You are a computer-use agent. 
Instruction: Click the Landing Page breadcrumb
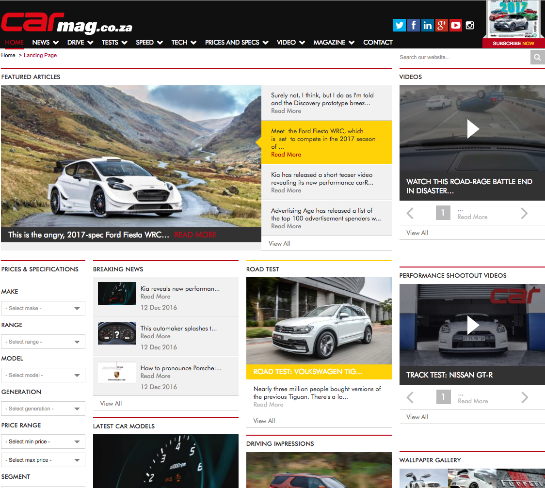(x=40, y=55)
